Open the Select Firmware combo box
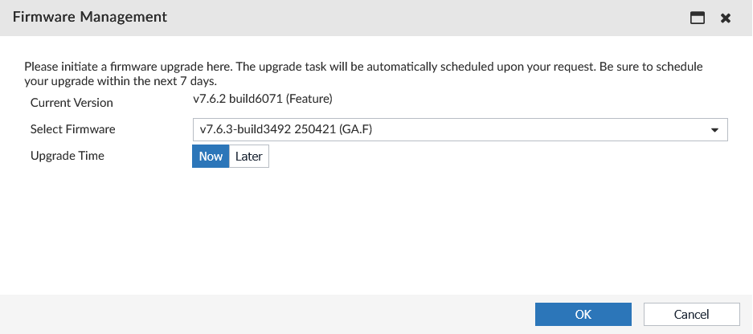Viewport: 753px width, 334px height. [x=458, y=129]
